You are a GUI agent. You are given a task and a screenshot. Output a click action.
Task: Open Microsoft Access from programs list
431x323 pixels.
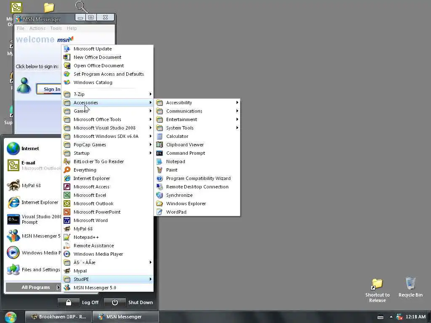pos(107,187)
